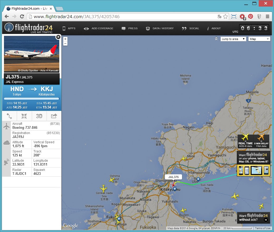Click the 'without ads' arrow button
274x232 pixels.
tap(266, 220)
